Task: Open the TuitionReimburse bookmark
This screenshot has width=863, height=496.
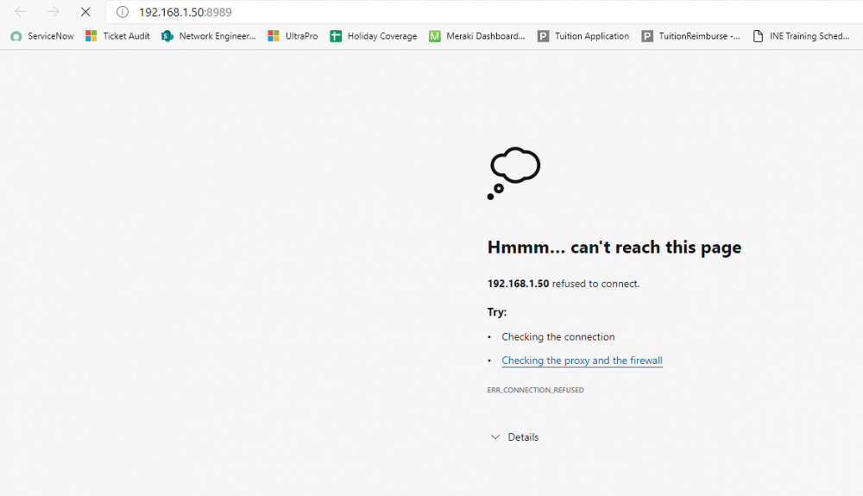Action: click(x=690, y=36)
